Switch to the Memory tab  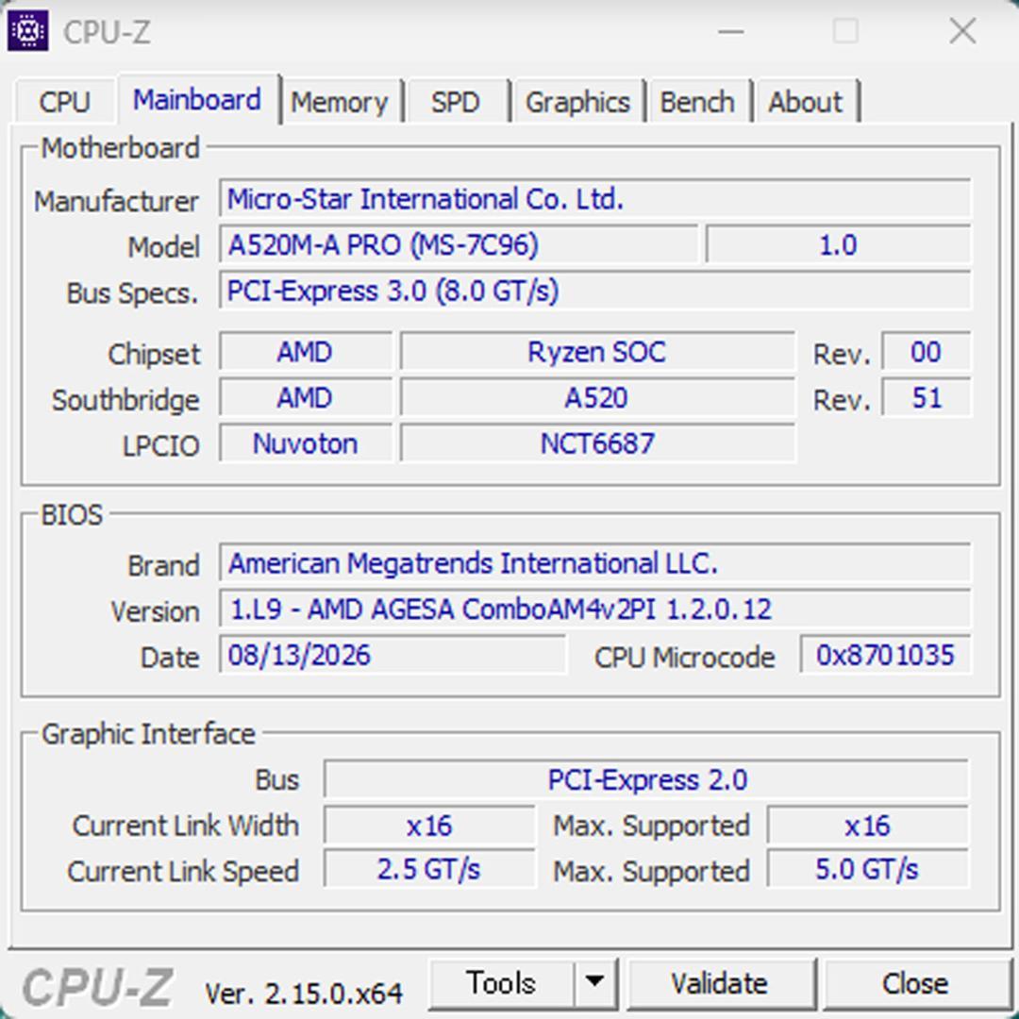pyautogui.click(x=340, y=102)
